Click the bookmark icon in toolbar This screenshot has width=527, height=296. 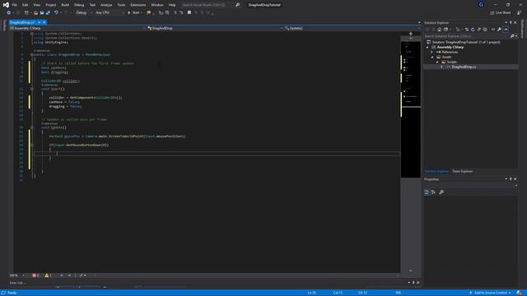(189, 13)
